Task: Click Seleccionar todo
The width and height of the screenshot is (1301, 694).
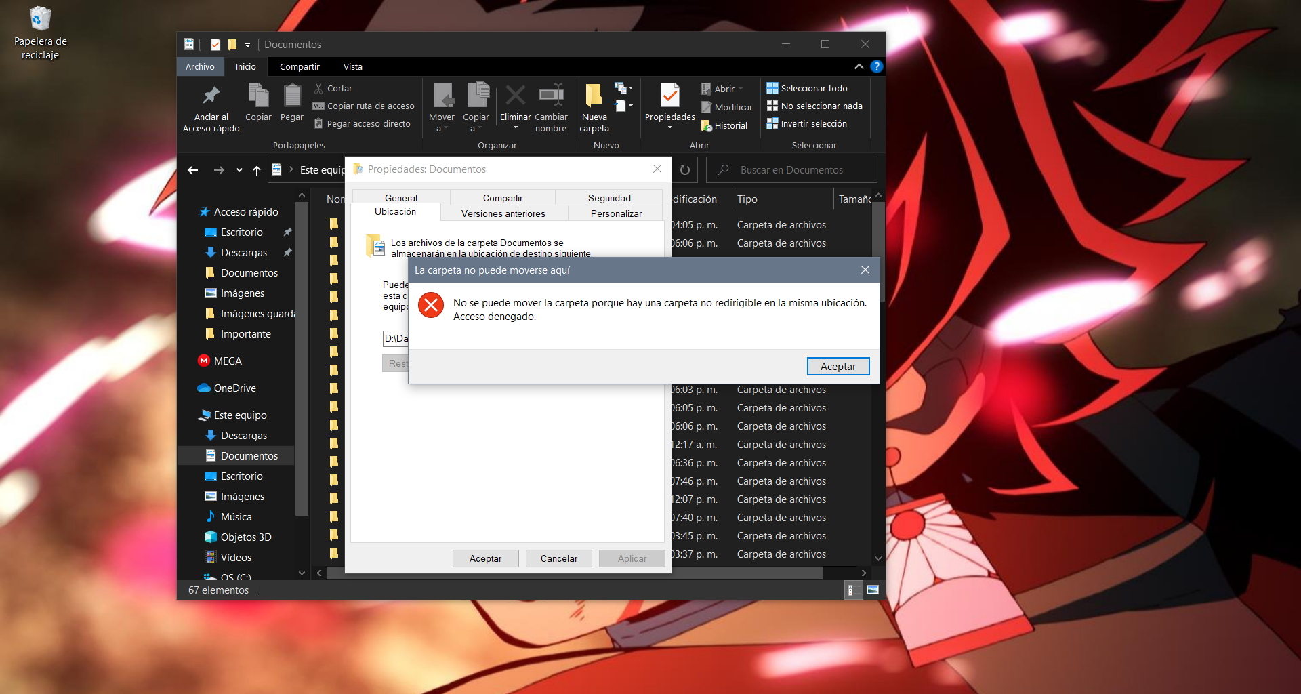Action: point(807,88)
